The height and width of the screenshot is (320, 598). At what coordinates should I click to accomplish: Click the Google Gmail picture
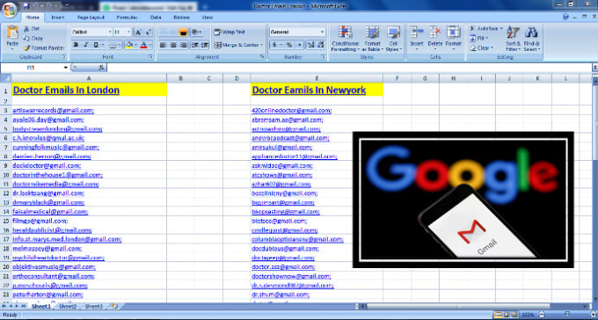(x=463, y=200)
